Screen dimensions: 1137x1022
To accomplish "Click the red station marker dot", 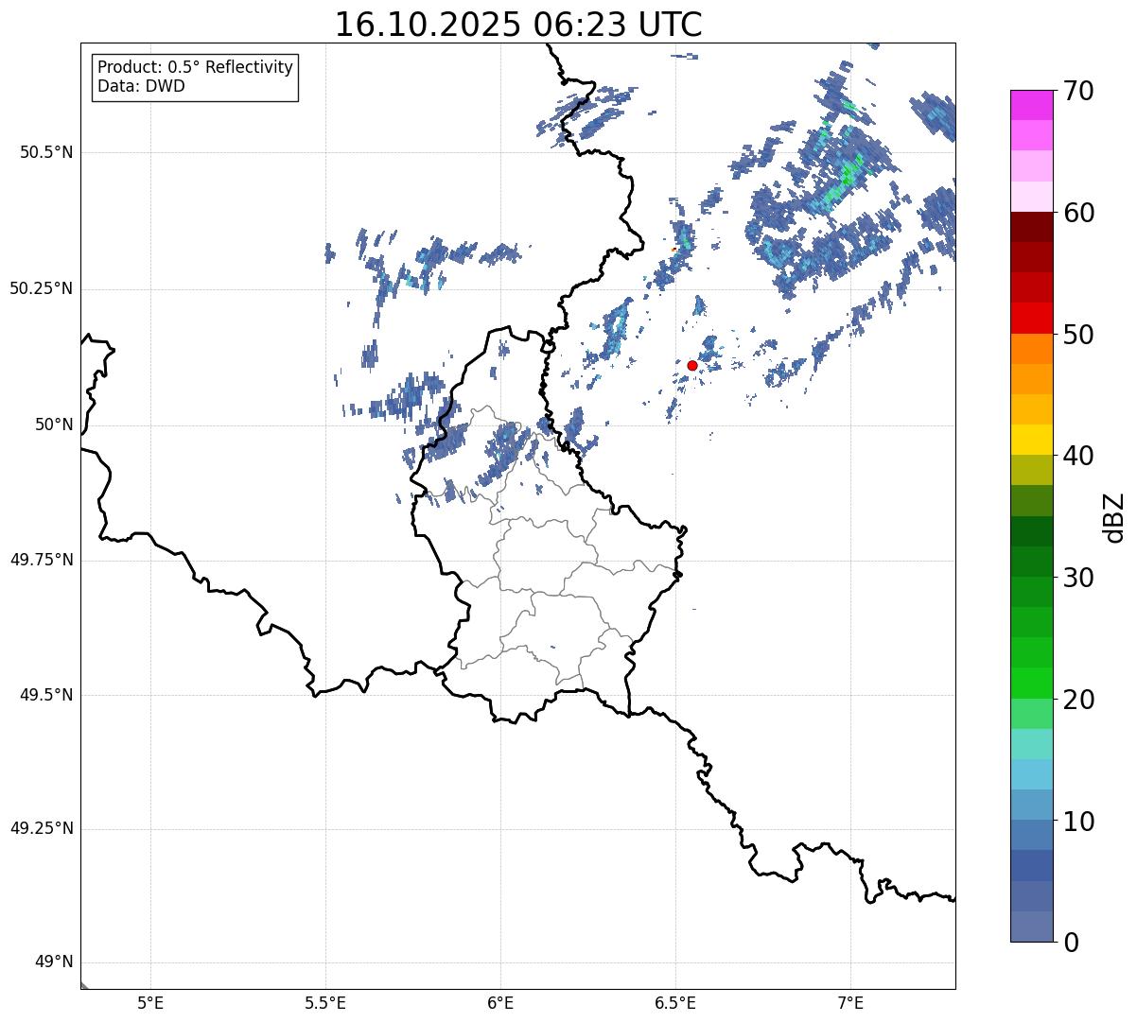I will point(692,366).
